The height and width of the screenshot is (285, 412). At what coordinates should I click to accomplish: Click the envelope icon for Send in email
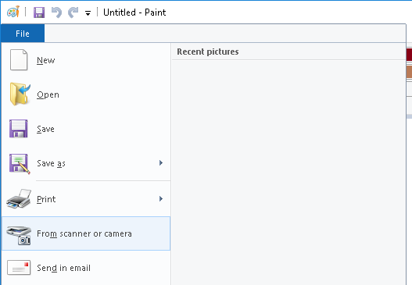tap(19, 267)
